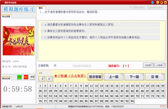Screen dimensions: 168x109
Task: Click 显示答案 to reveal the answer
Action: click(x=95, y=77)
